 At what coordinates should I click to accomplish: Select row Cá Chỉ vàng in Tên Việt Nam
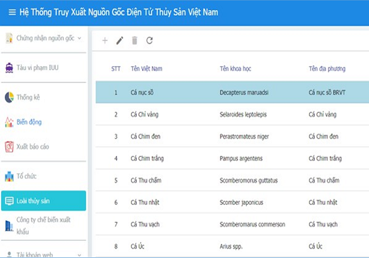pyautogui.click(x=144, y=114)
